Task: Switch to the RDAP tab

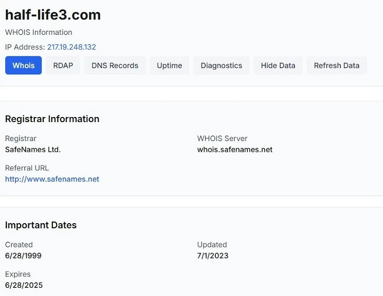Action: click(63, 66)
